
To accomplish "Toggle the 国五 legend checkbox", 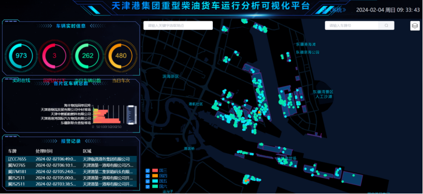I will [148, 181].
